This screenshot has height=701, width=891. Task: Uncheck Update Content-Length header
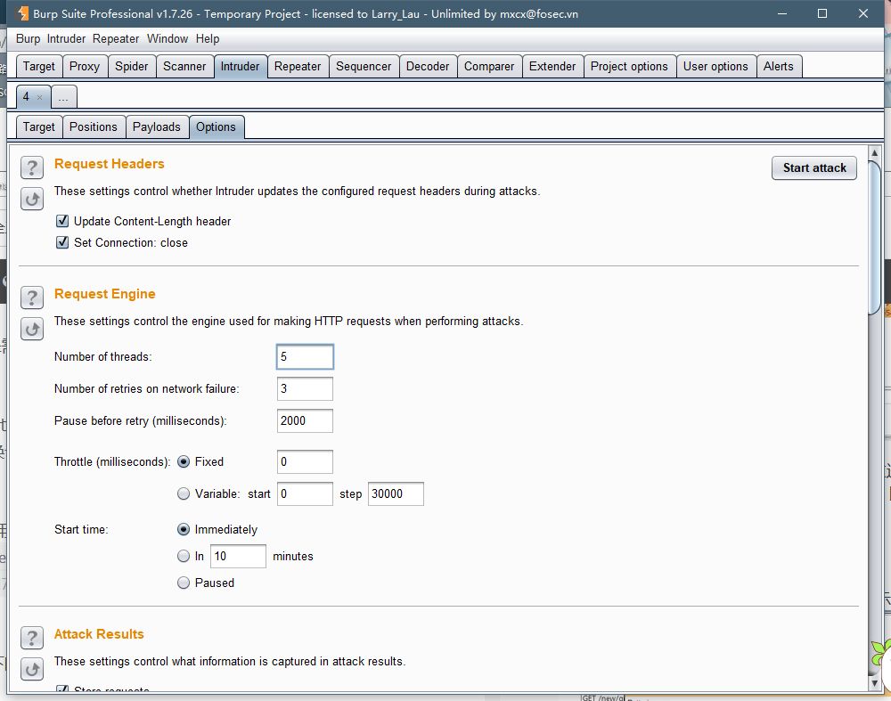click(x=62, y=221)
